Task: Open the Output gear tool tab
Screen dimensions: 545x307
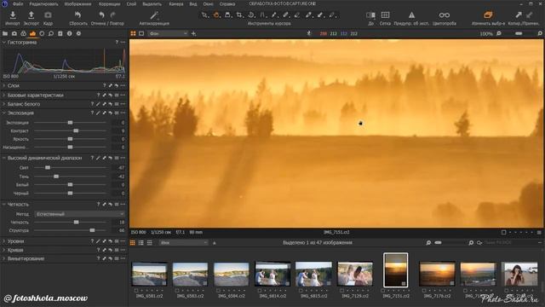Action: pyautogui.click(x=78, y=34)
